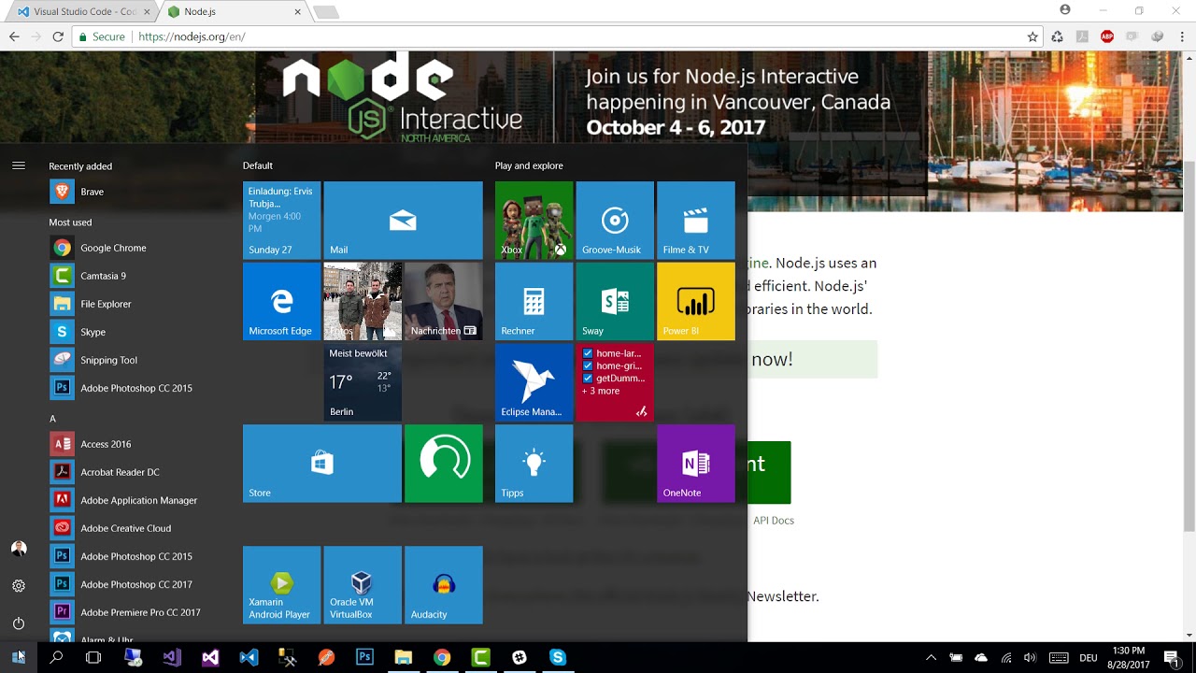Open the Chrome profile account button

(x=1065, y=10)
